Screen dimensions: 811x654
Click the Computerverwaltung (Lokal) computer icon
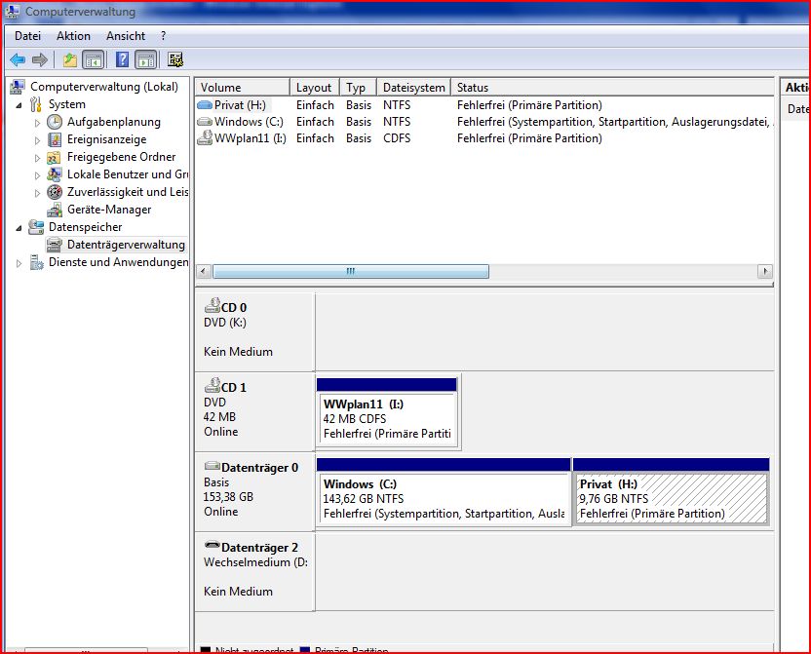click(x=18, y=87)
